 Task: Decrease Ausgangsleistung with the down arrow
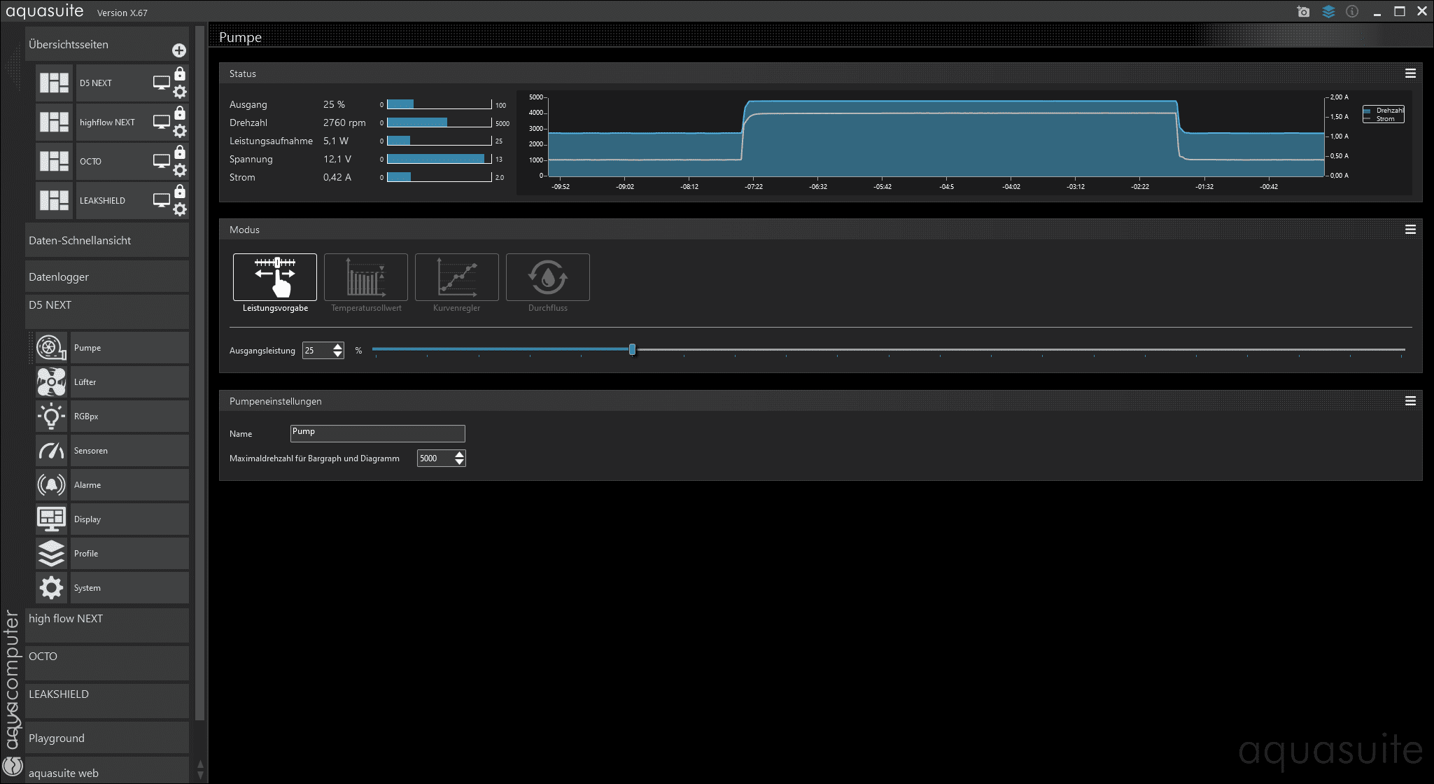(x=338, y=354)
